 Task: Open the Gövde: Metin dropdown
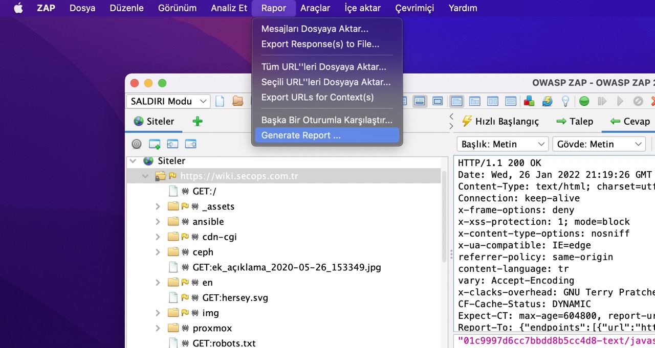(599, 144)
